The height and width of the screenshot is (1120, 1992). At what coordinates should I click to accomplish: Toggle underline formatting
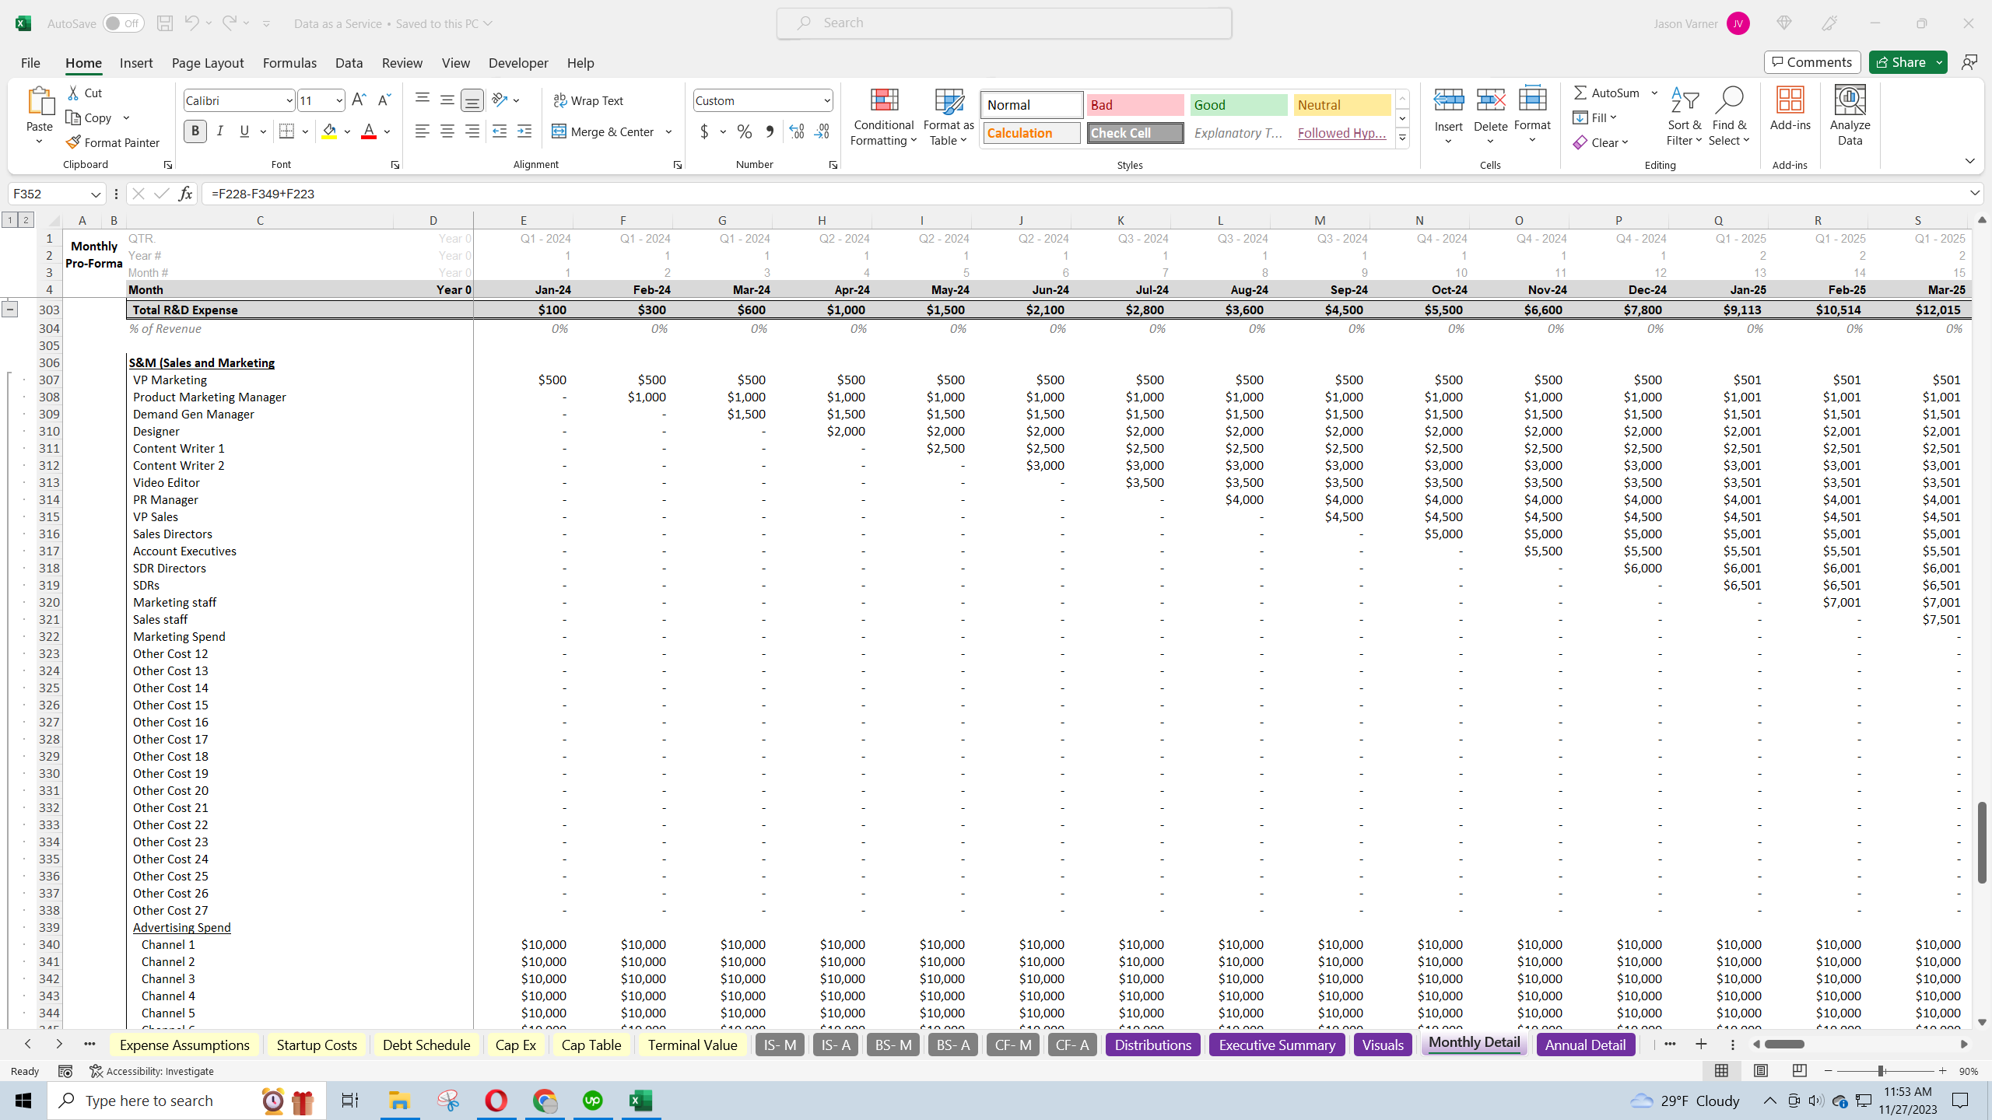coord(244,131)
